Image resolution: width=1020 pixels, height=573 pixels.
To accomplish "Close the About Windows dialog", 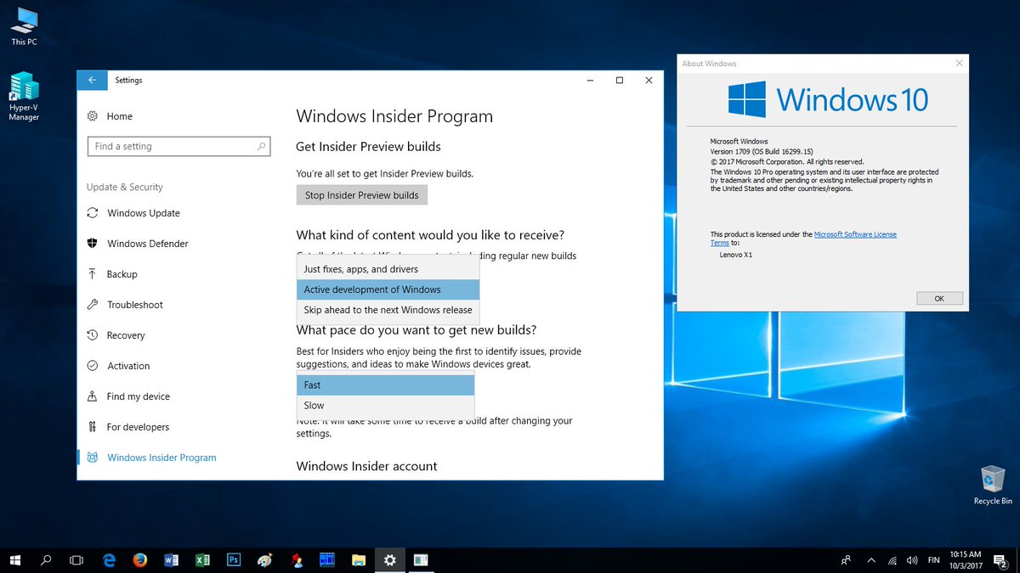I will coord(959,63).
